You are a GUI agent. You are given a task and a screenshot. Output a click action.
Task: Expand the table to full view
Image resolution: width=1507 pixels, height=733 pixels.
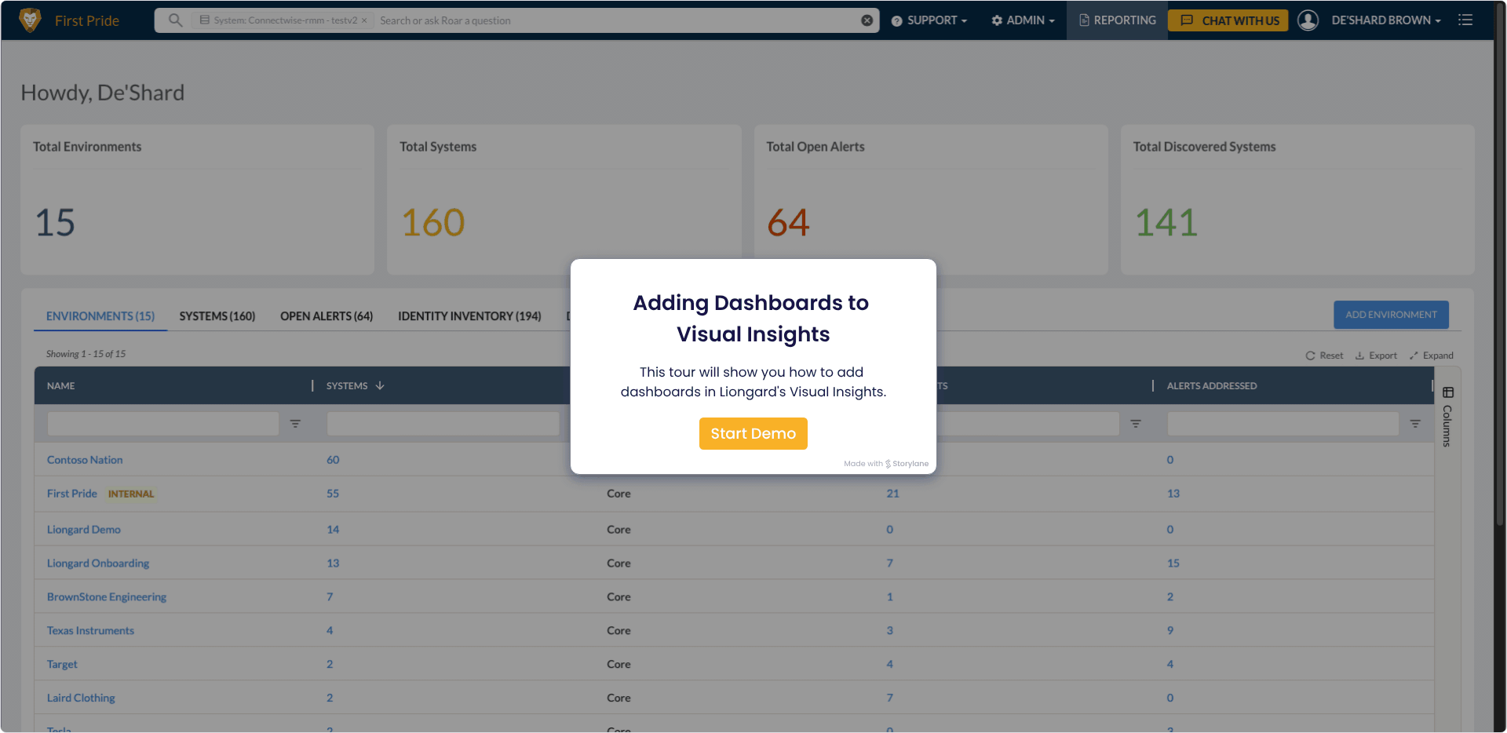point(1432,356)
